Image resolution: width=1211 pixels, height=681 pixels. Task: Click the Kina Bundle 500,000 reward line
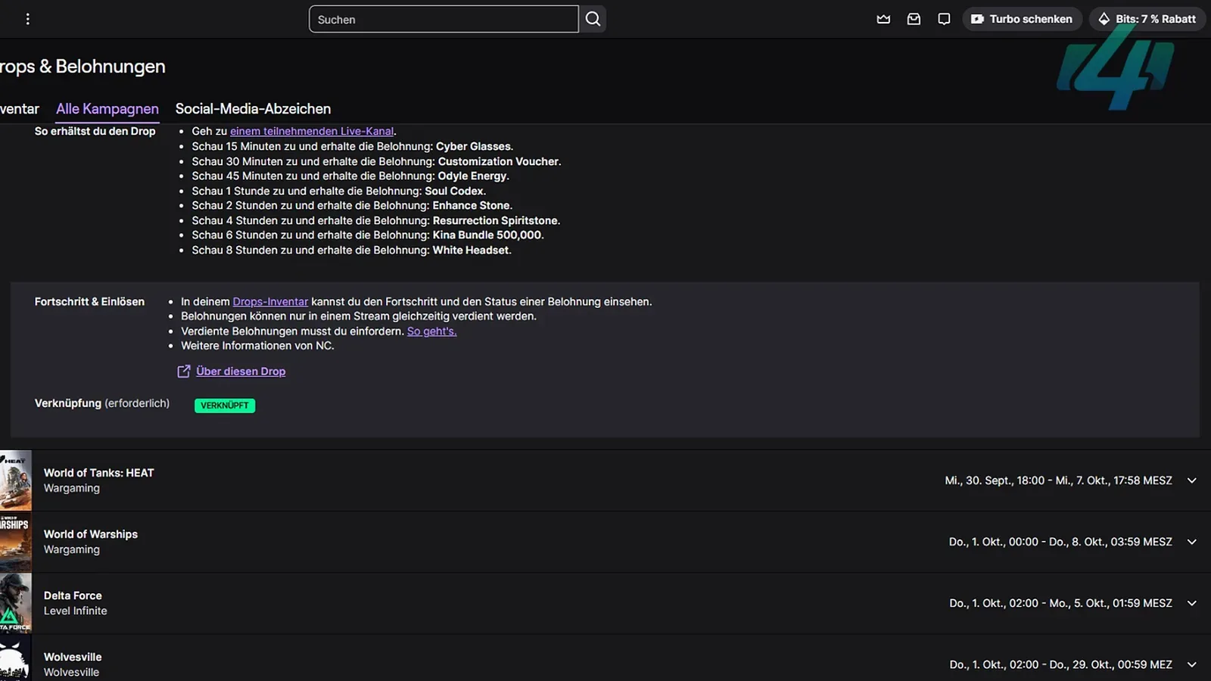(x=368, y=235)
